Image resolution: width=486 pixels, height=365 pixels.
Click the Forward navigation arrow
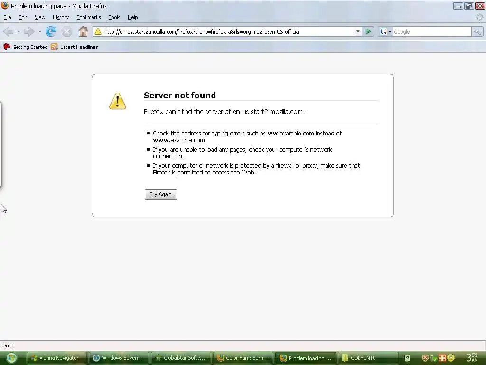tap(29, 31)
